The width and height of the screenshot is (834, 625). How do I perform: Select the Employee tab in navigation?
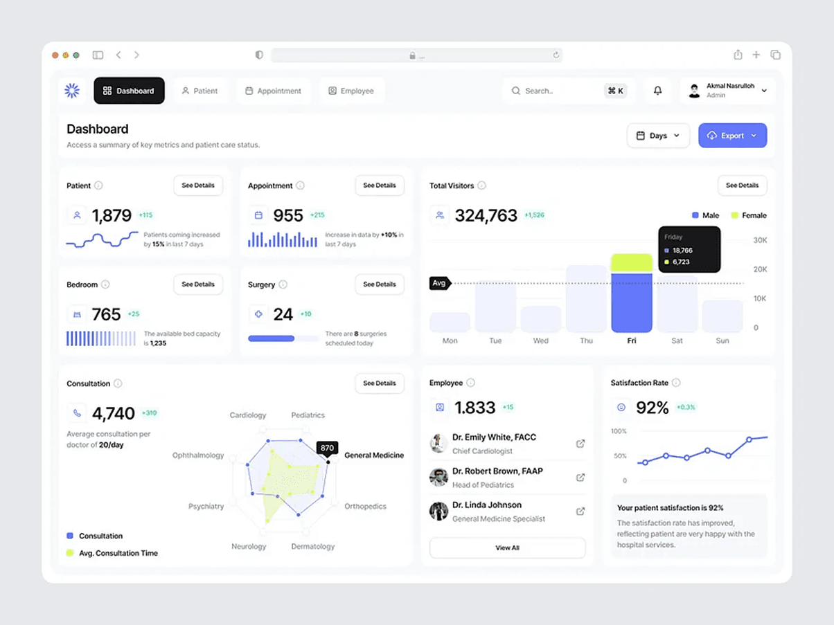coord(352,91)
